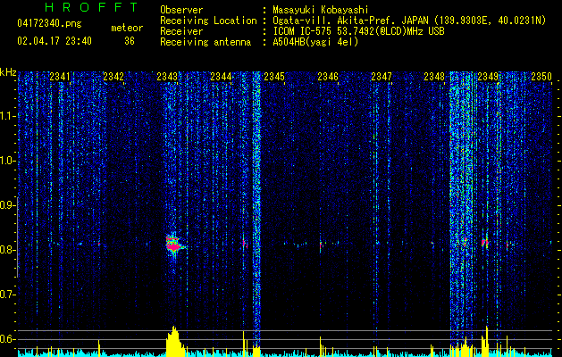This screenshot has width=562, height=357.
Task: Select the Ogata-vill. Akita-Pref. JAPAN location text
Action: click(409, 21)
